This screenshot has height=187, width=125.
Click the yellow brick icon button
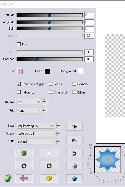point(49,178)
